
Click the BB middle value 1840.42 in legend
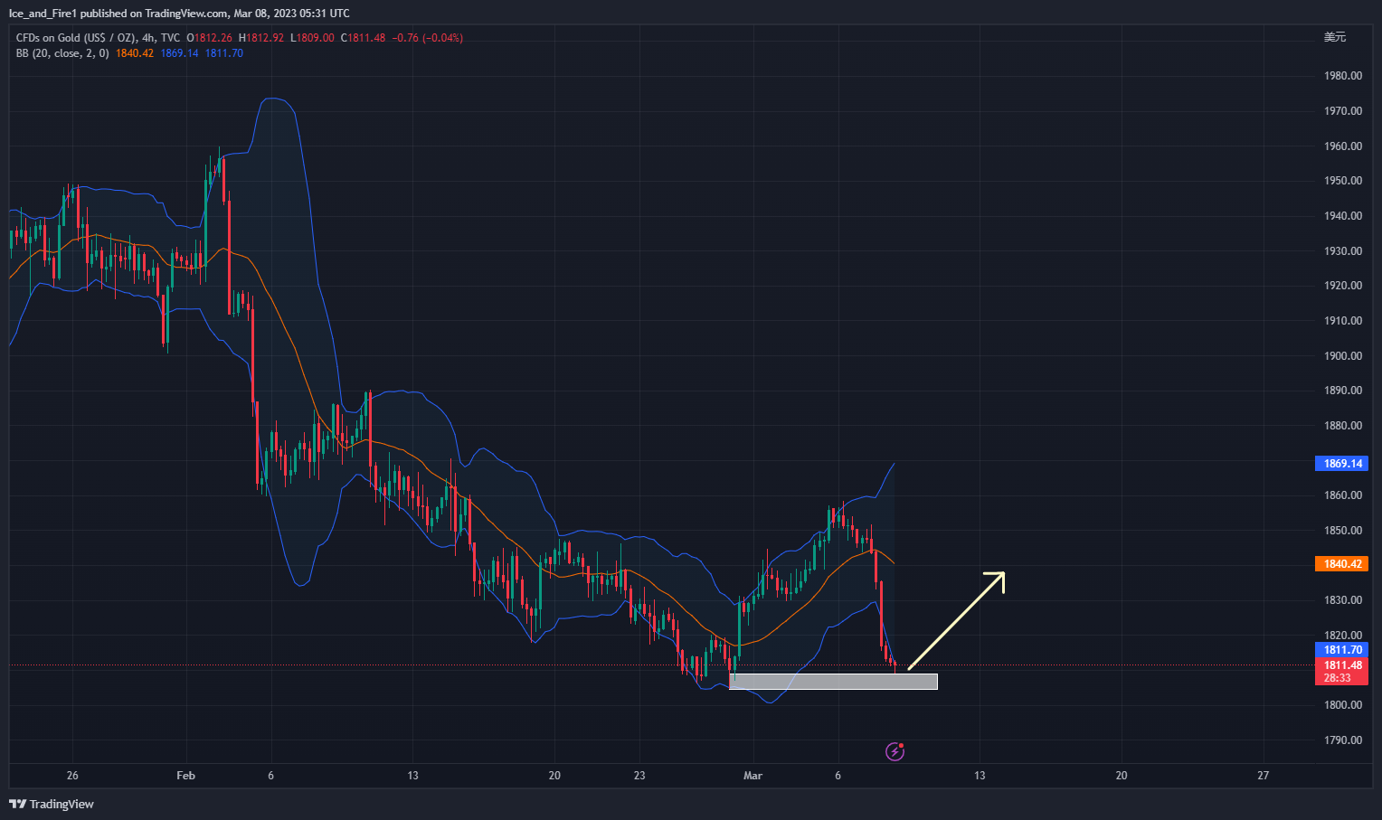point(135,53)
